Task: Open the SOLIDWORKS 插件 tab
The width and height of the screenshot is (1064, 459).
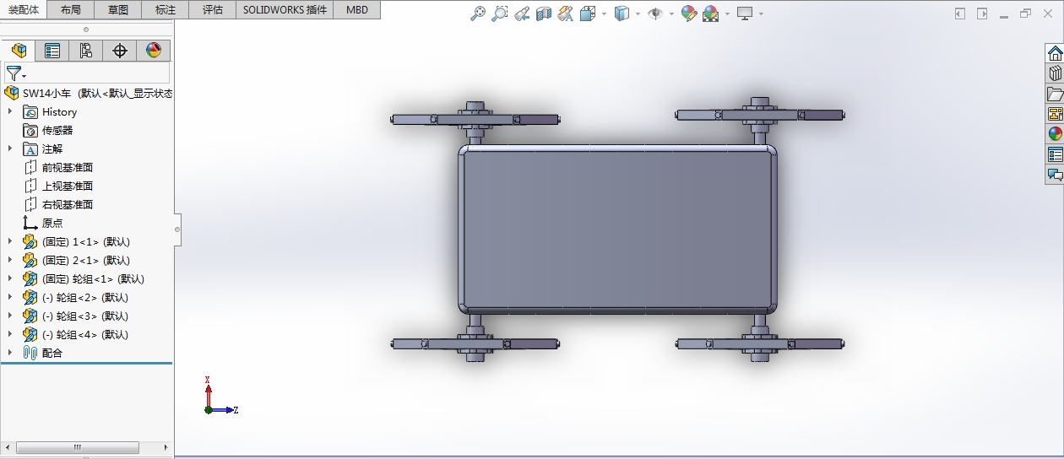Action: (285, 10)
